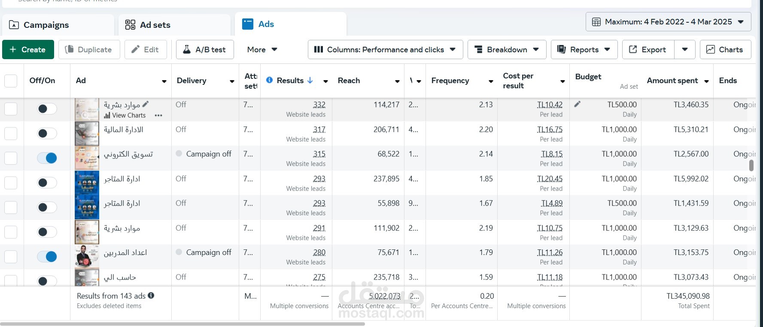This screenshot has width=763, height=327.
Task: Click the اعداد المدربين ad thumbnail
Action: (87, 257)
